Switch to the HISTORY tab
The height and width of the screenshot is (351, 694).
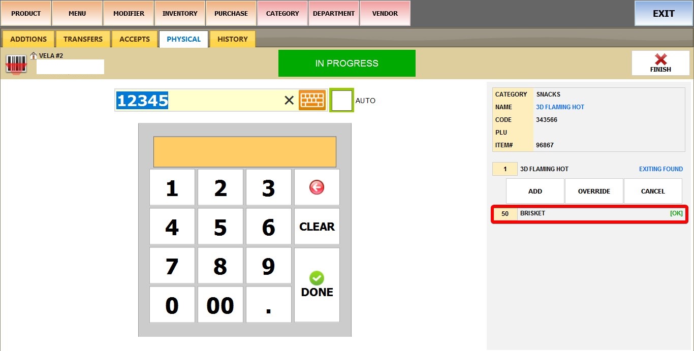pyautogui.click(x=232, y=39)
